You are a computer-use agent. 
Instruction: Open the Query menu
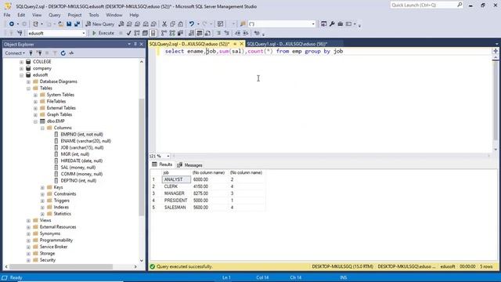tap(54, 15)
